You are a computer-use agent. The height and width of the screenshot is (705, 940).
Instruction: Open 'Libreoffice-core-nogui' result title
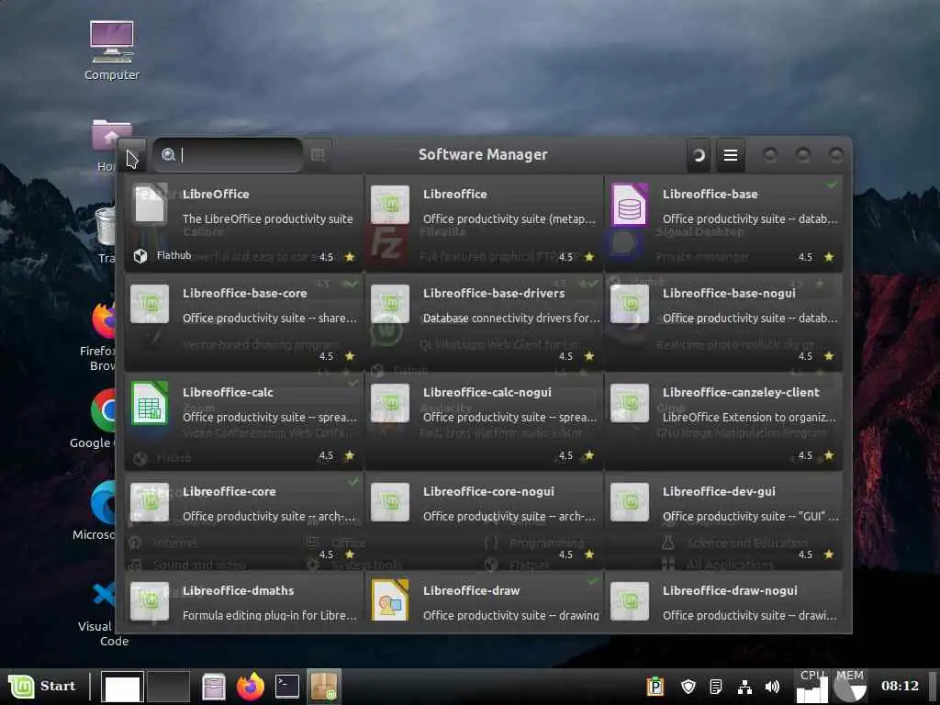[488, 492]
